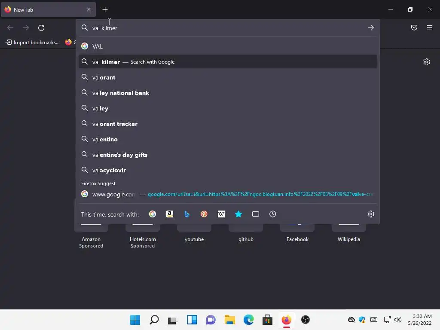
Task: Select the New Tab browser tab
Action: pos(48,9)
